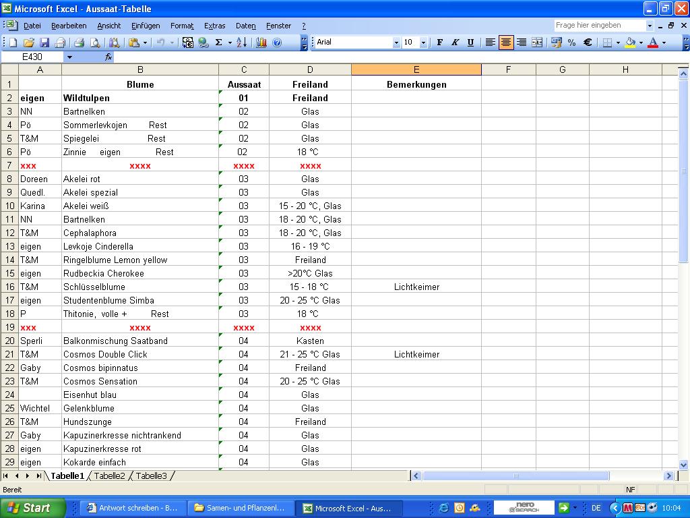Click the Merge and Center icon

tap(537, 42)
